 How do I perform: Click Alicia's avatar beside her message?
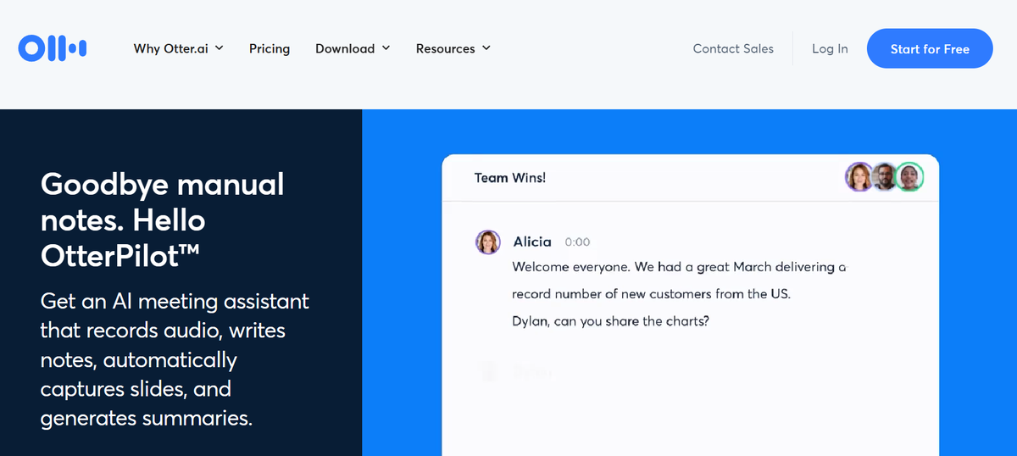point(488,242)
